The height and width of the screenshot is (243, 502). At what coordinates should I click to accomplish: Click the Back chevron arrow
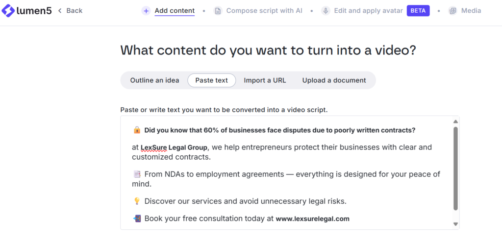[60, 11]
